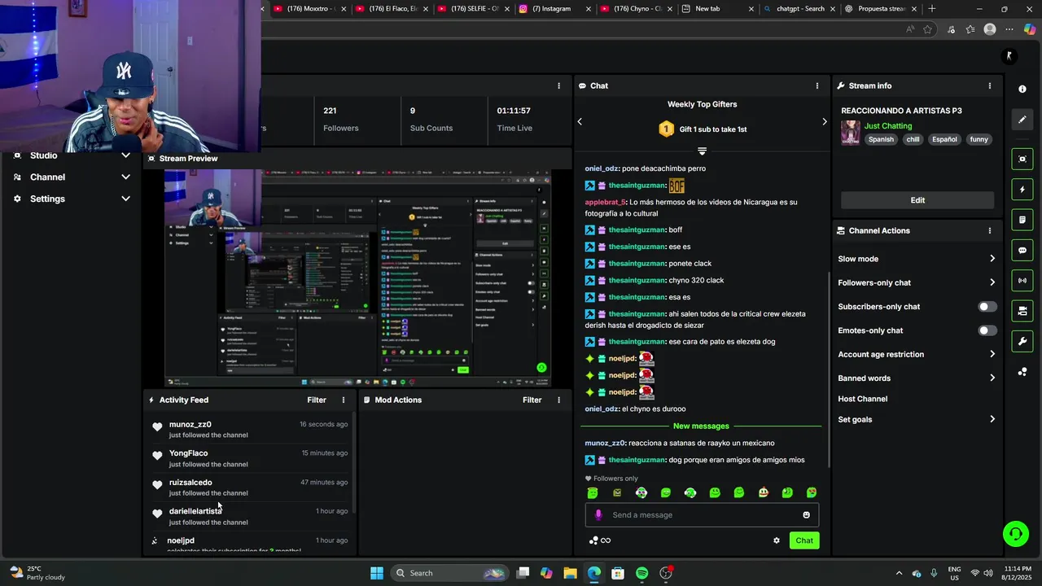The height and width of the screenshot is (586, 1042).
Task: Open new browser tab with plus button
Action: [932, 9]
